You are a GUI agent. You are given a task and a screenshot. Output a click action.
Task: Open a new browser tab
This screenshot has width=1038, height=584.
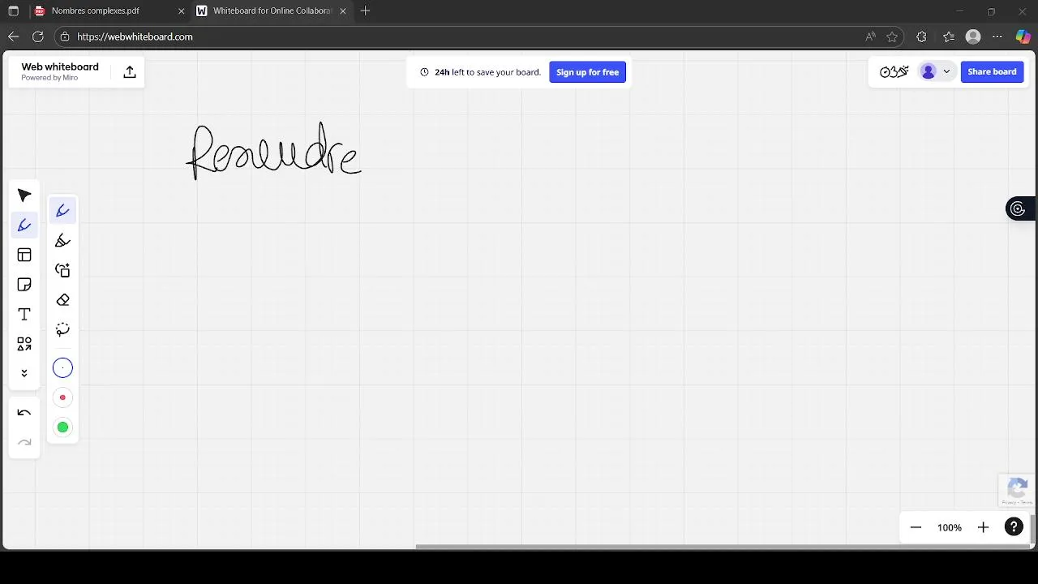(365, 11)
